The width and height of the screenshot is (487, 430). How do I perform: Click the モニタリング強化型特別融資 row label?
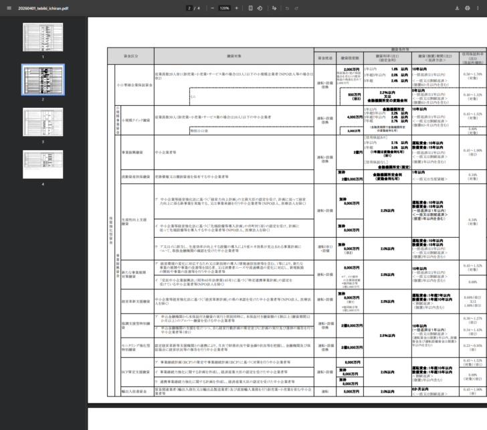coord(136,348)
